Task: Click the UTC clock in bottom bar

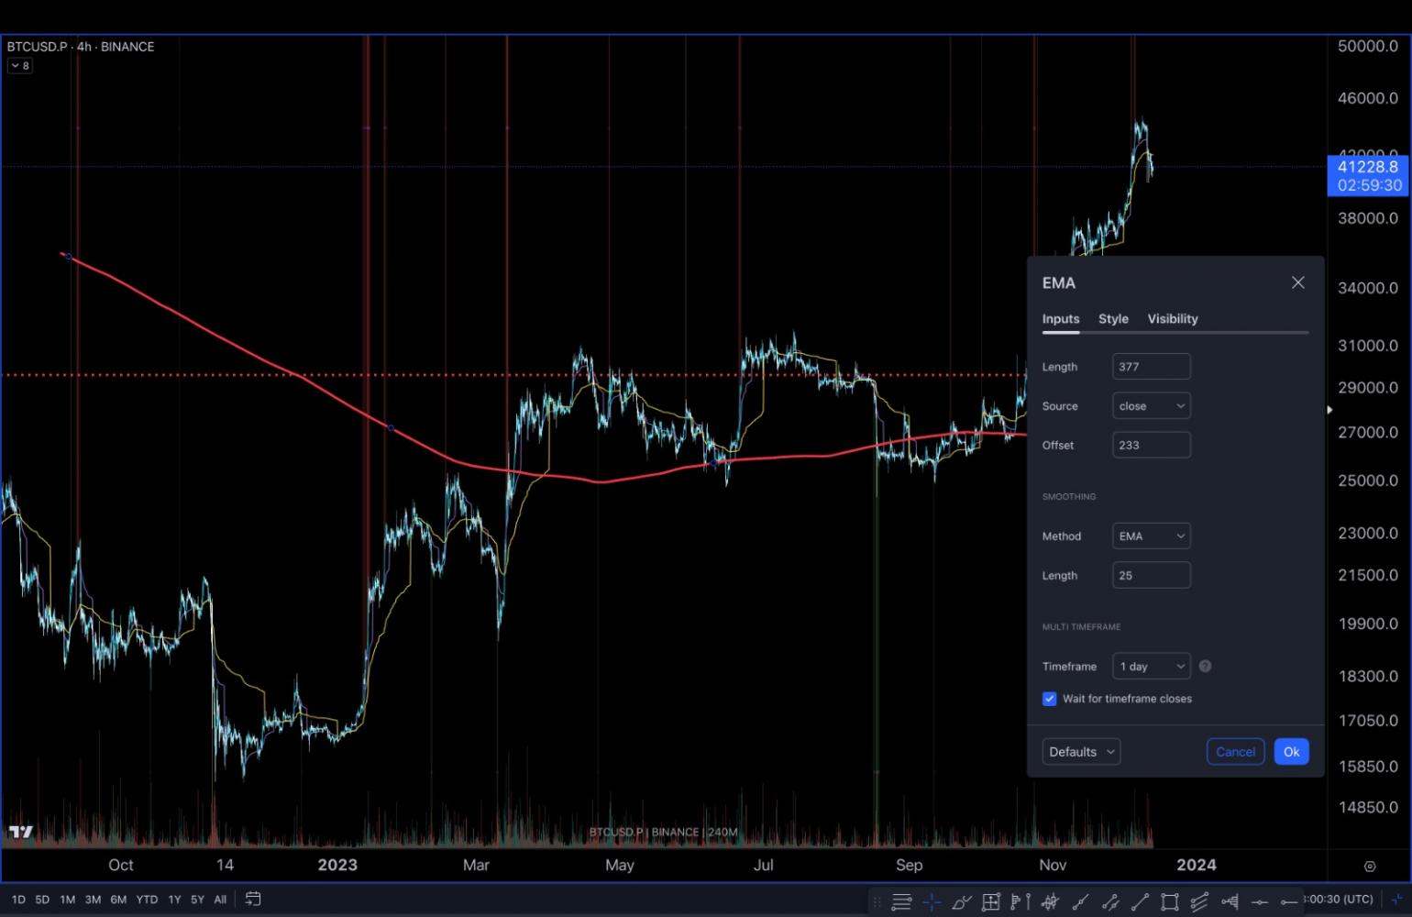Action: (x=1338, y=900)
